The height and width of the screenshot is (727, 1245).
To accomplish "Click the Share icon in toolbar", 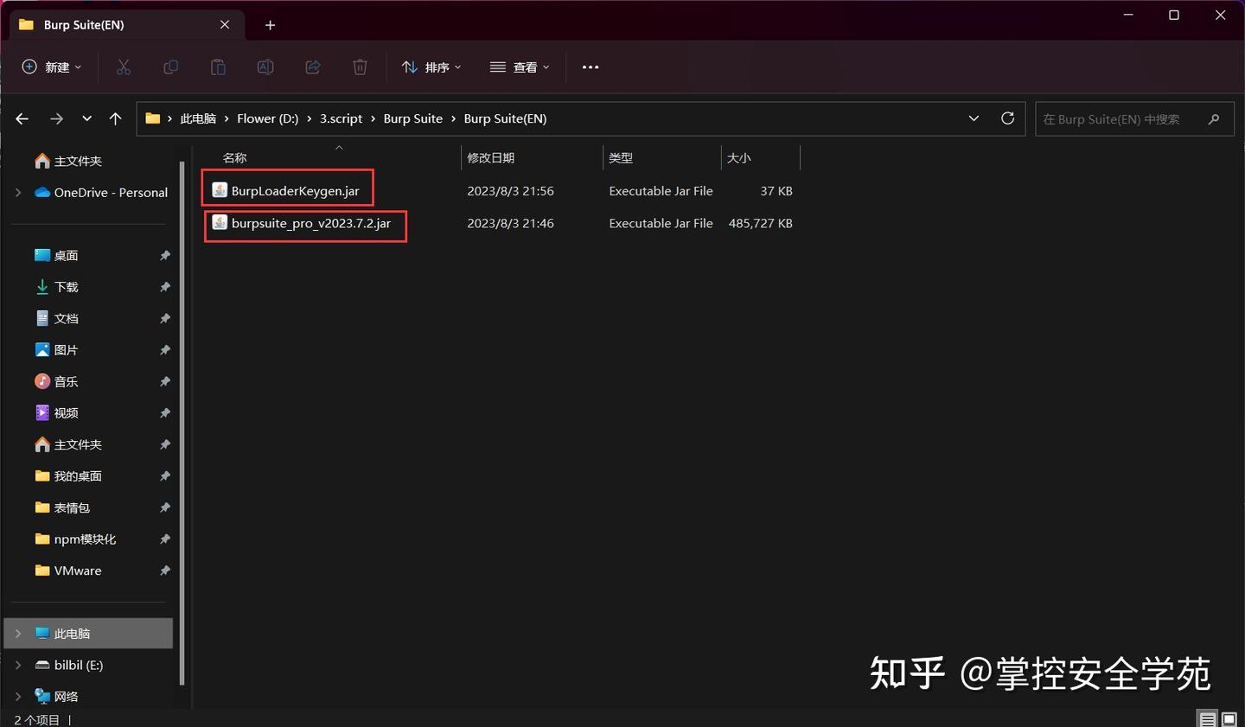I will tap(313, 67).
